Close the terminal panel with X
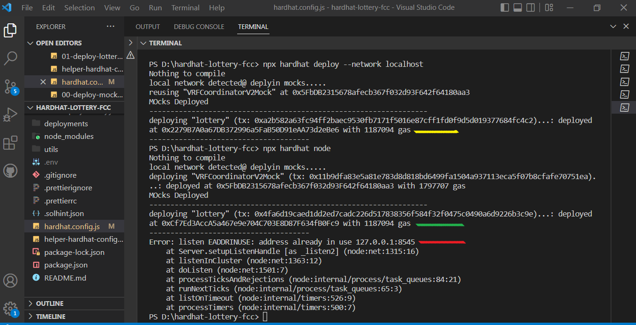This screenshot has width=636, height=325. 626,27
